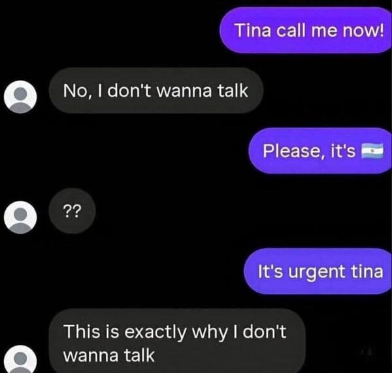
Task: Select the "Please, it's" purple message
Action: click(x=320, y=151)
